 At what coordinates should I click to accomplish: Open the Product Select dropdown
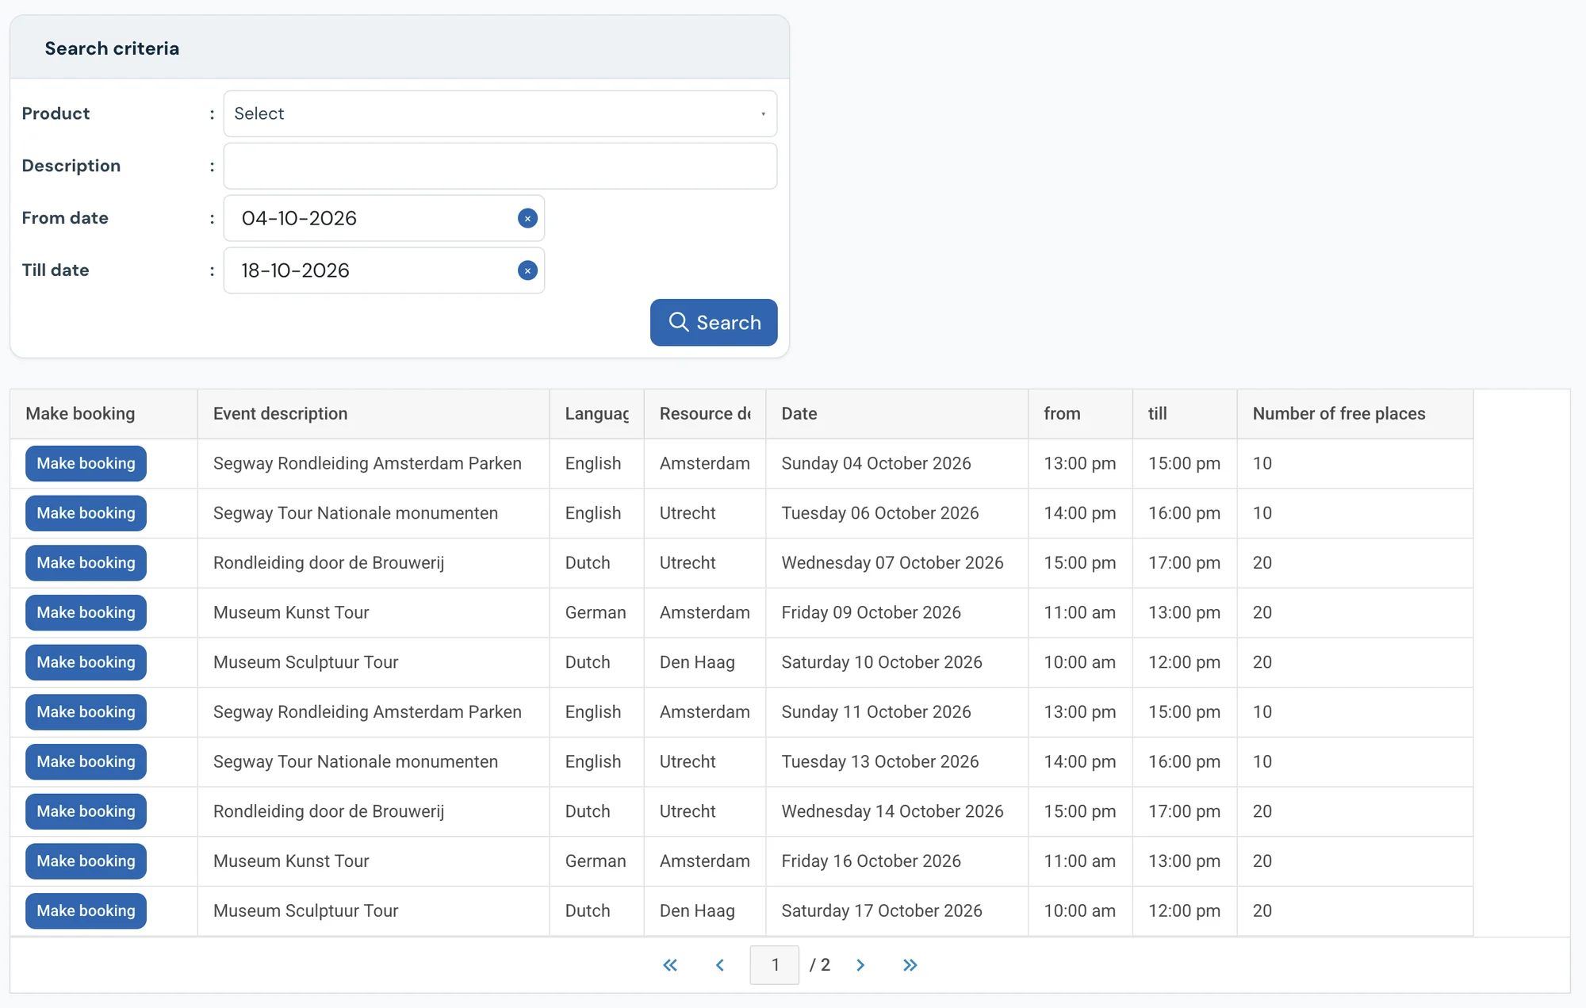click(x=500, y=113)
